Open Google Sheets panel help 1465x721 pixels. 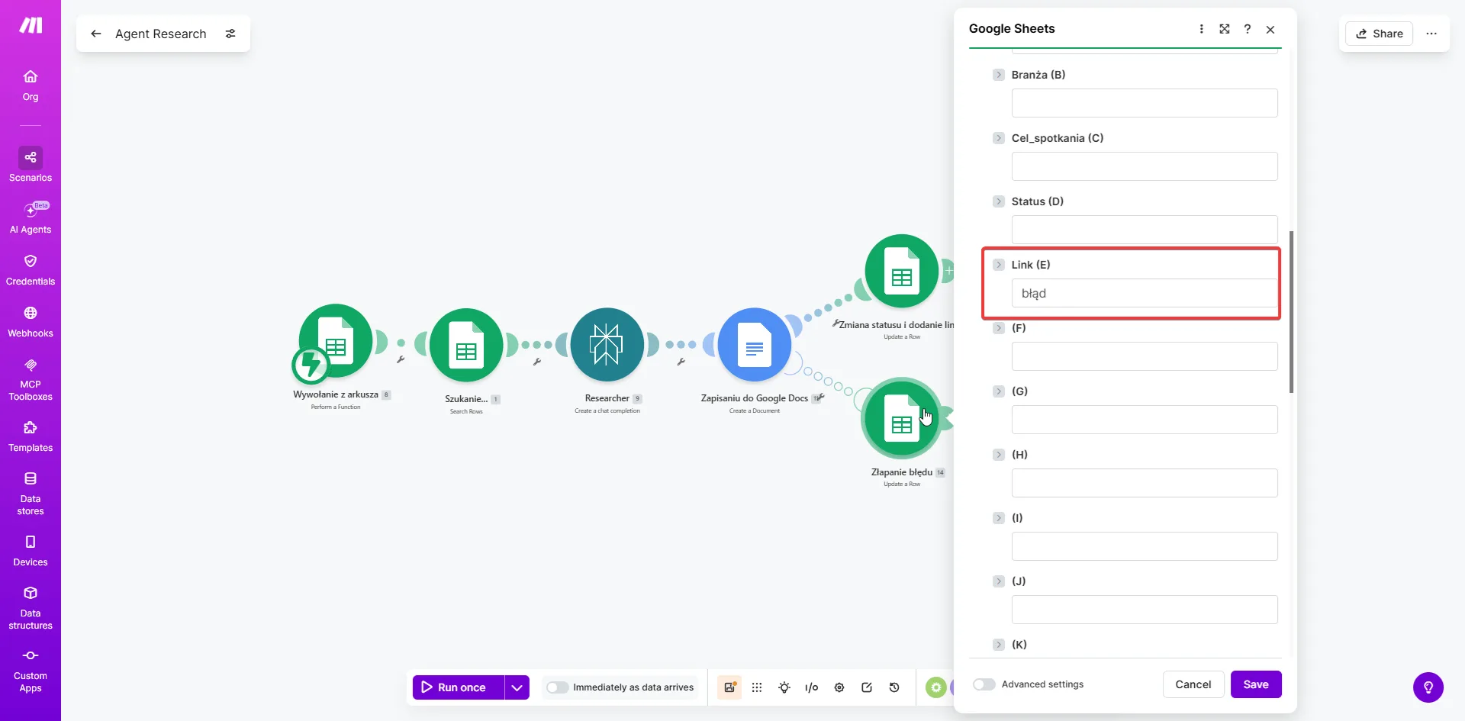(x=1248, y=29)
